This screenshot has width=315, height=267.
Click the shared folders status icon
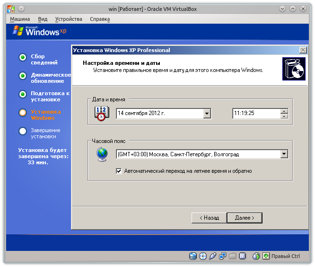(x=232, y=256)
